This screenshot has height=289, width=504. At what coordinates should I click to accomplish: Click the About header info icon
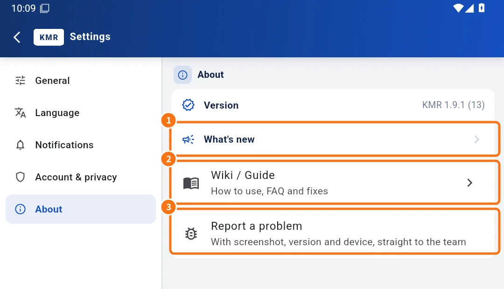182,75
